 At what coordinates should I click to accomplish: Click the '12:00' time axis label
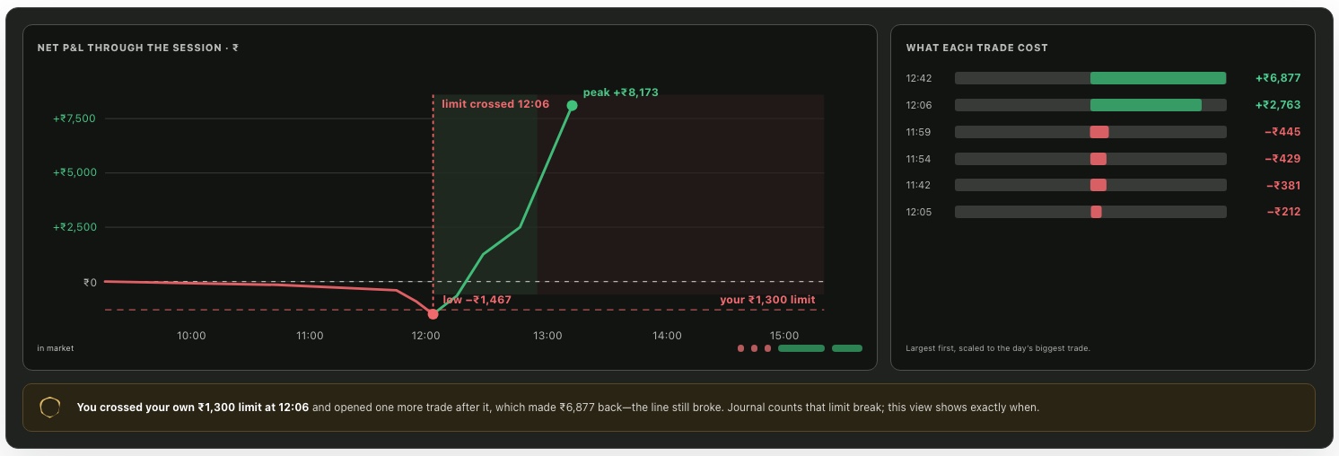point(425,336)
